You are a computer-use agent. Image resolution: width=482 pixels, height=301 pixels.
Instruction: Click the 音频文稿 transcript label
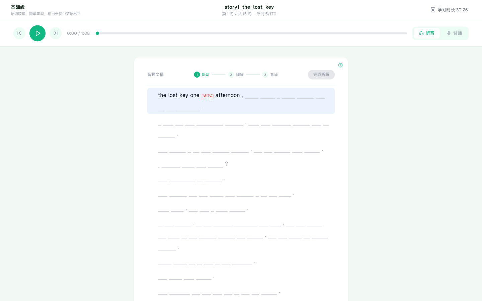[155, 75]
